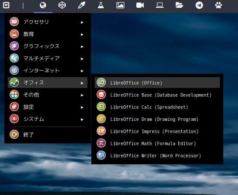Click the 教育 flask category icon
Image resolution: width=238 pixels, height=195 pixels.
[x=14, y=34]
